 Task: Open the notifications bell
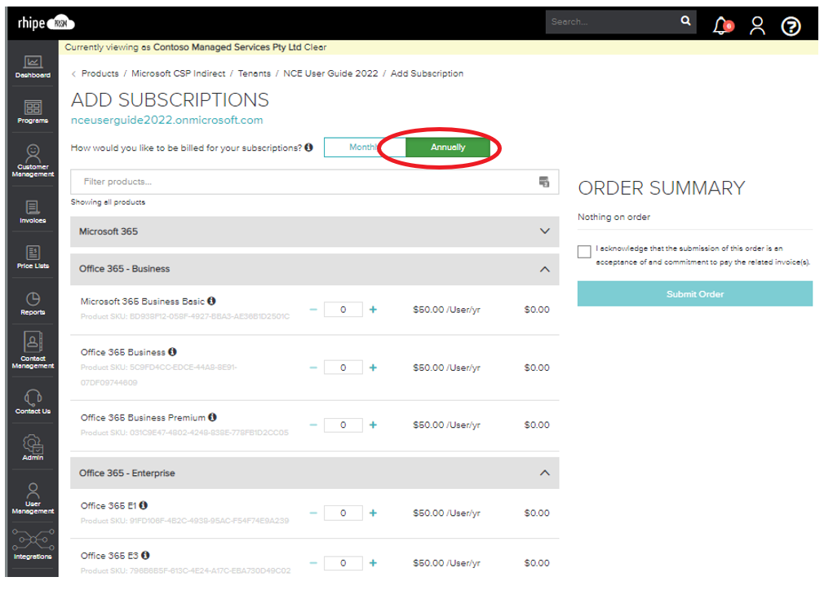(x=722, y=25)
